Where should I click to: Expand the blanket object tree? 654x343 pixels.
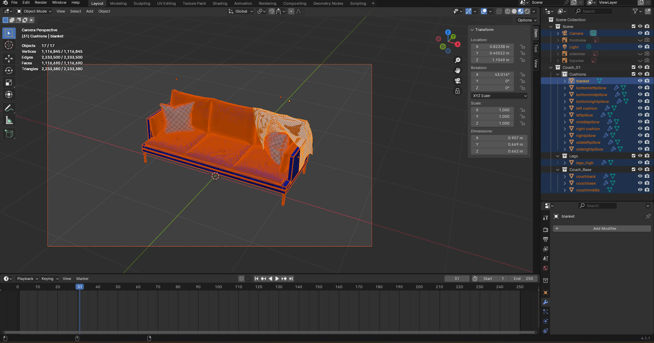pos(565,81)
